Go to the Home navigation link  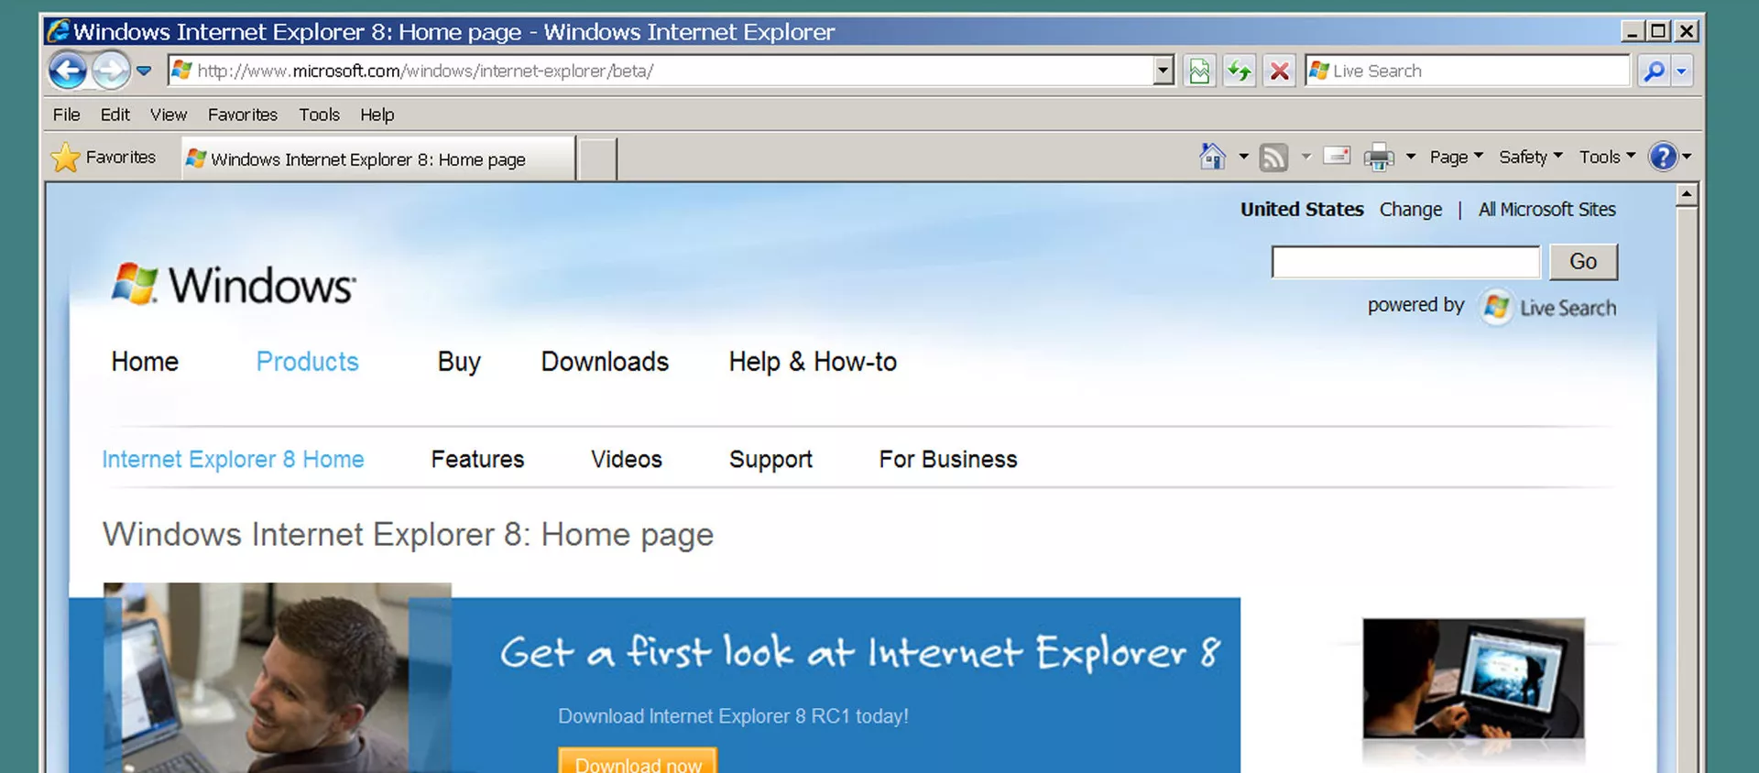(x=145, y=362)
